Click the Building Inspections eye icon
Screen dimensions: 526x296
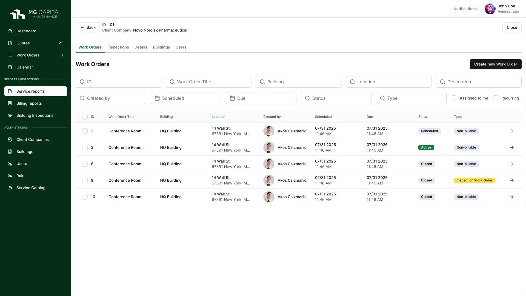click(10, 115)
